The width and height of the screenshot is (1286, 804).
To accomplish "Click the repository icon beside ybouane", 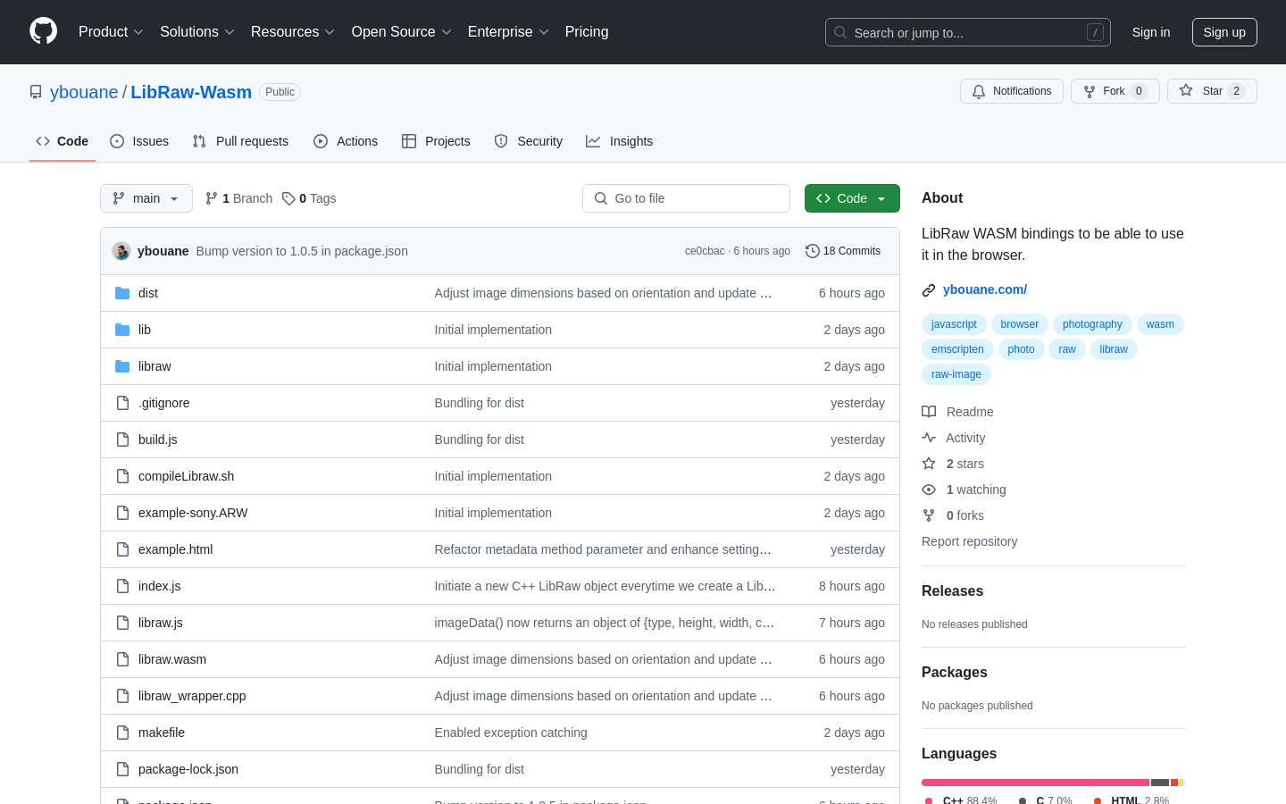I will [x=36, y=92].
